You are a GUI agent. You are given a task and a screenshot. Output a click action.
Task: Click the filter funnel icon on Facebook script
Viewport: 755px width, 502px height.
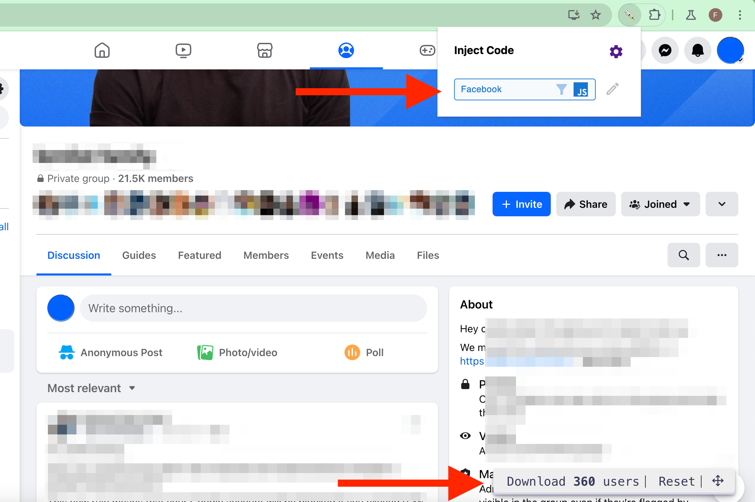click(562, 89)
